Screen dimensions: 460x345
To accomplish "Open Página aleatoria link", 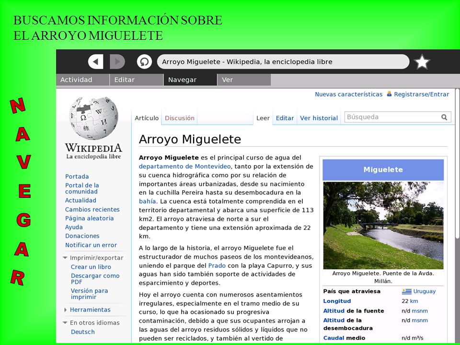I will (89, 218).
